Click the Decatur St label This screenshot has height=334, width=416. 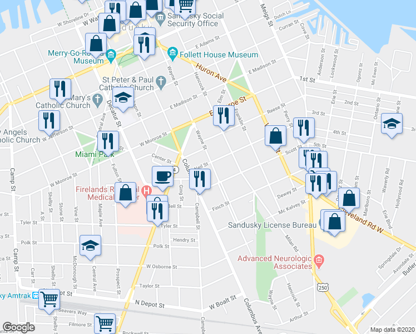tap(114, 114)
